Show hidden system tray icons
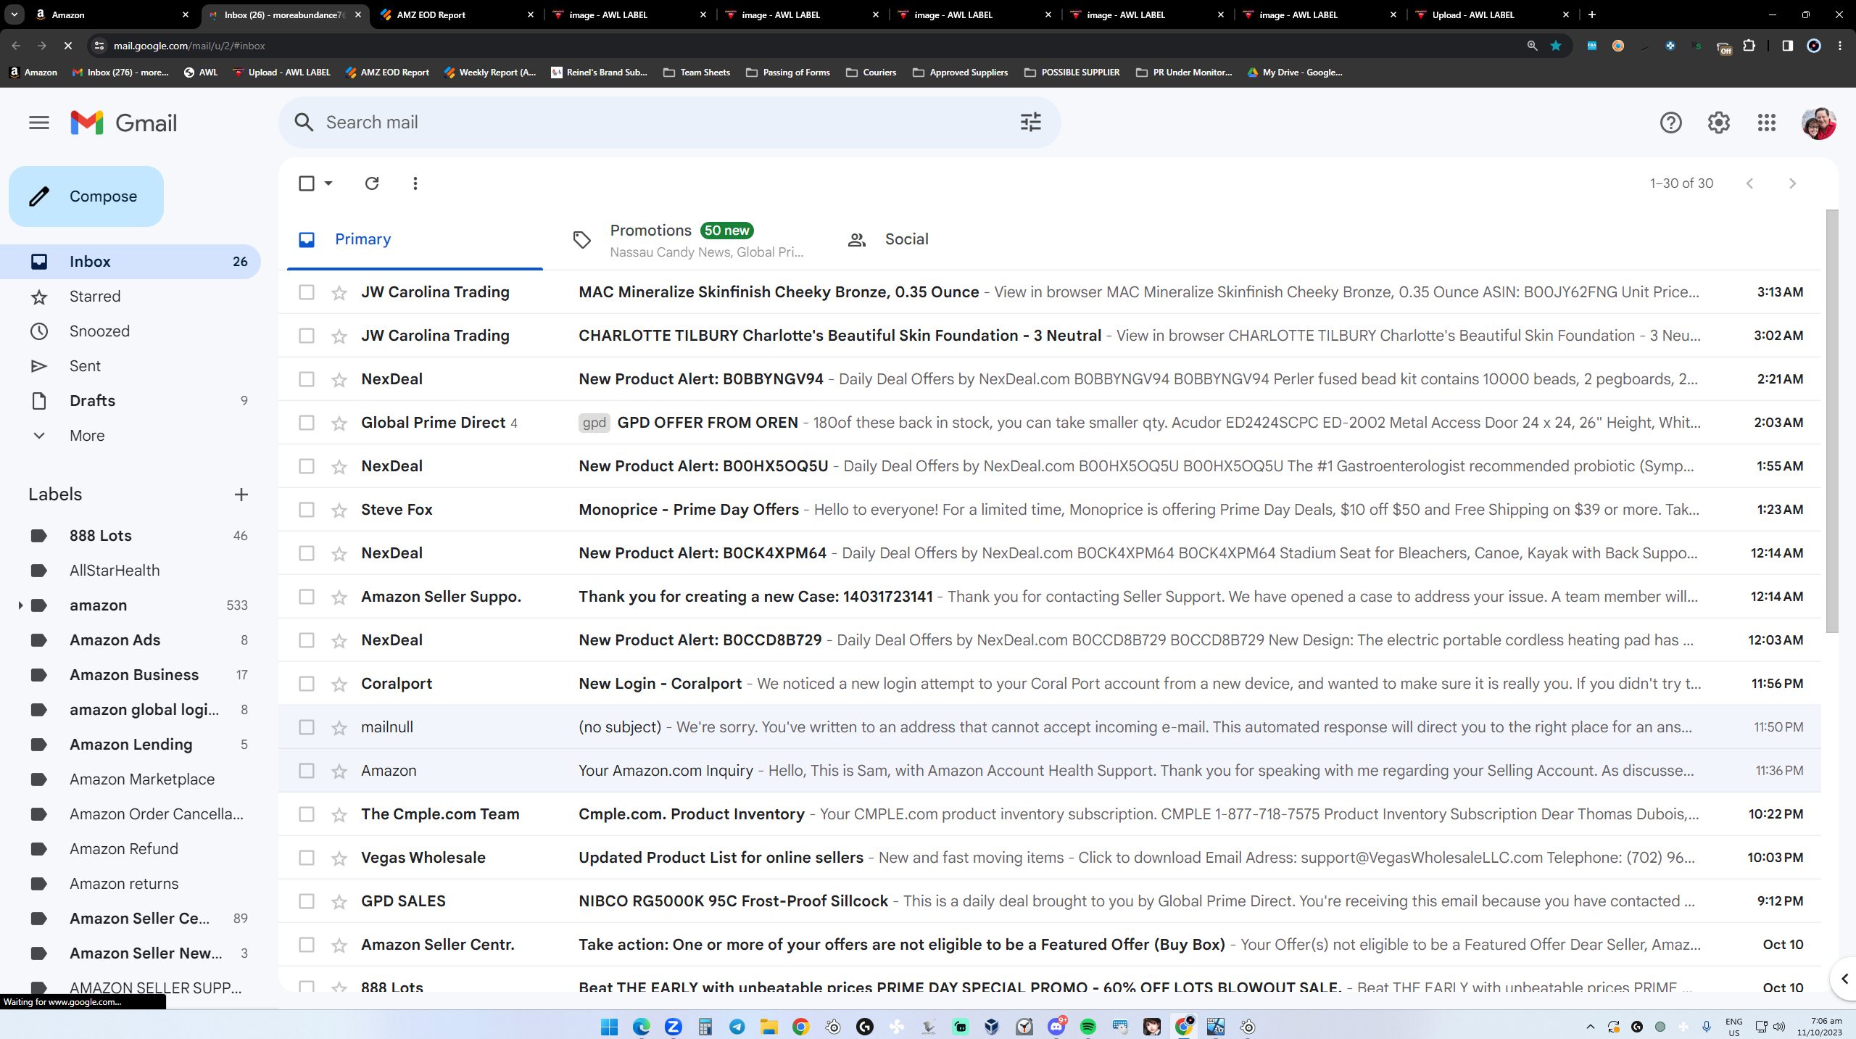Screen dimensions: 1856x1039 (1590, 1027)
